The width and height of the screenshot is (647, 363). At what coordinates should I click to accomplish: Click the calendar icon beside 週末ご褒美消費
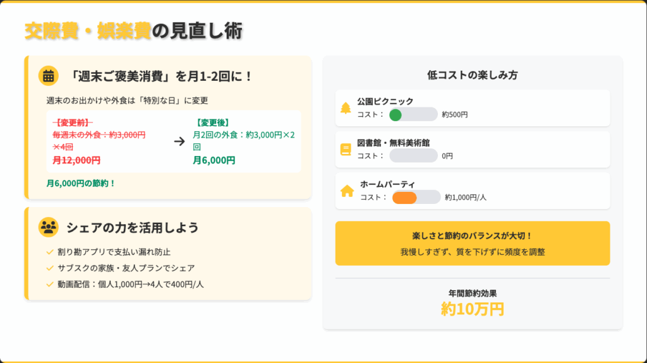click(x=48, y=76)
